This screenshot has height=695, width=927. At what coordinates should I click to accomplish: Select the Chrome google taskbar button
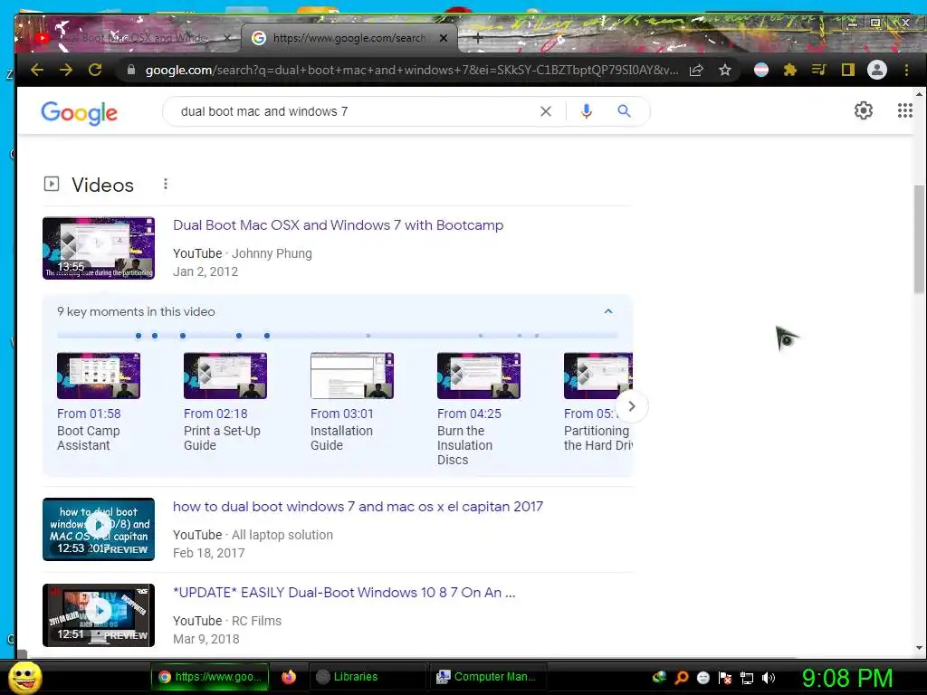click(210, 677)
